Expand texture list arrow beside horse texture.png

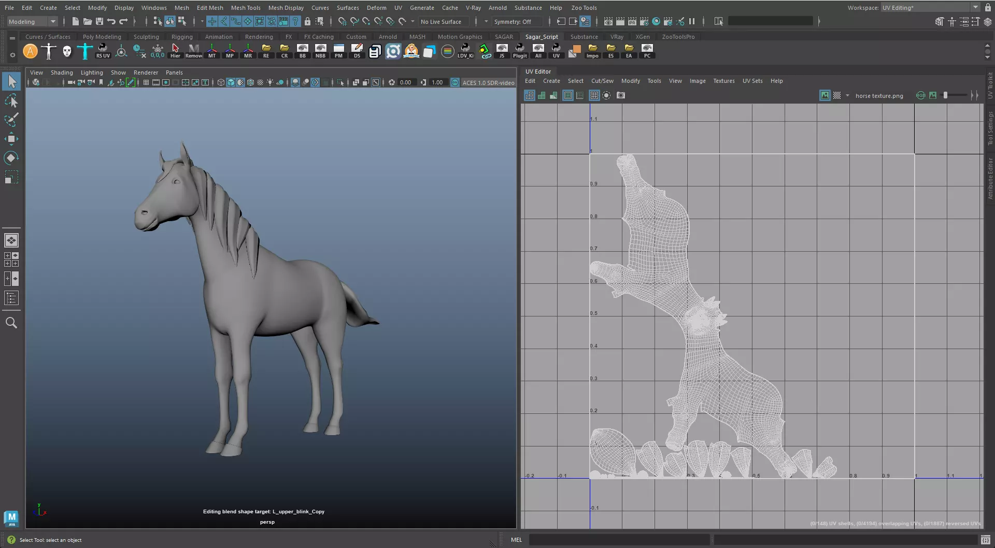[x=847, y=95]
